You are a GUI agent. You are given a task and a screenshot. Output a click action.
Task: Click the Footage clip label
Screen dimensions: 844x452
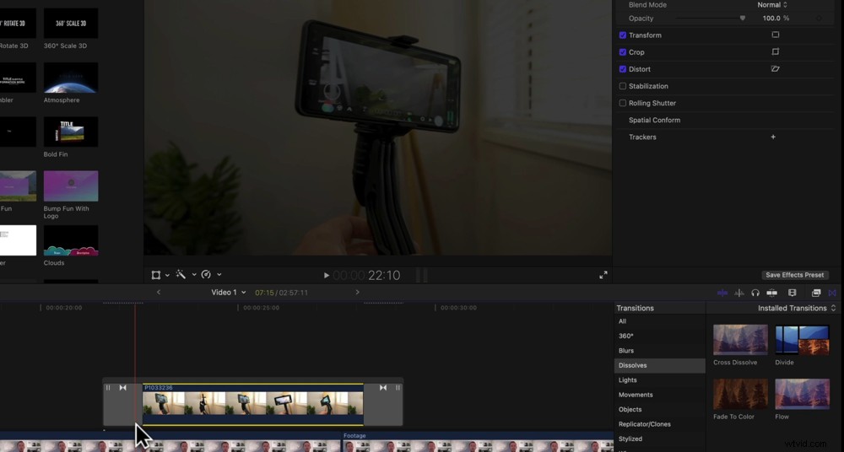[354, 436]
